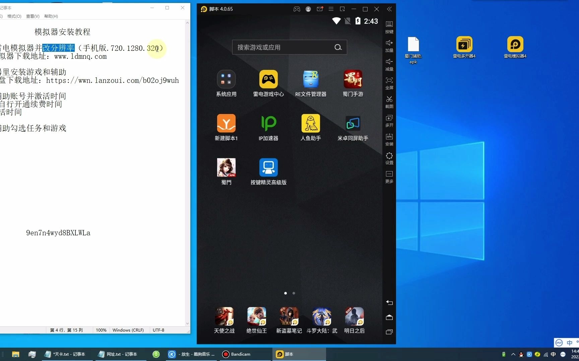Take a screenshot with 截图 scissors icon
Image resolution: width=579 pixels, height=361 pixels.
(x=389, y=102)
